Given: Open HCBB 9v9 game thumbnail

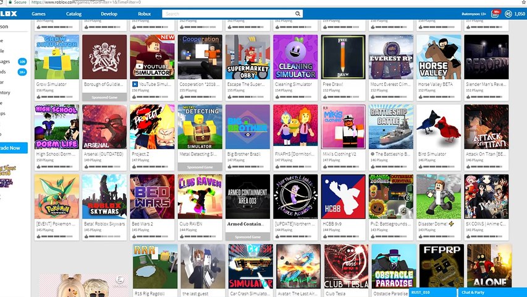Looking at the screenshot, I should tap(343, 197).
